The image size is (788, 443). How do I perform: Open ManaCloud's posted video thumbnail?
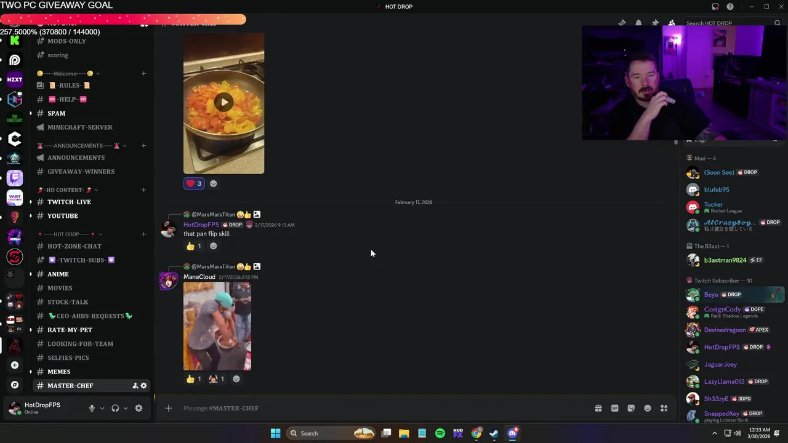point(217,326)
